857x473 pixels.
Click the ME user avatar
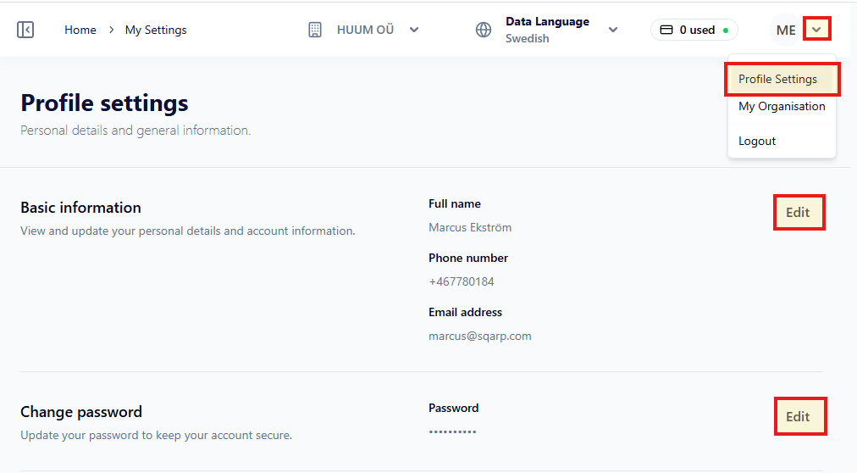[x=786, y=30]
